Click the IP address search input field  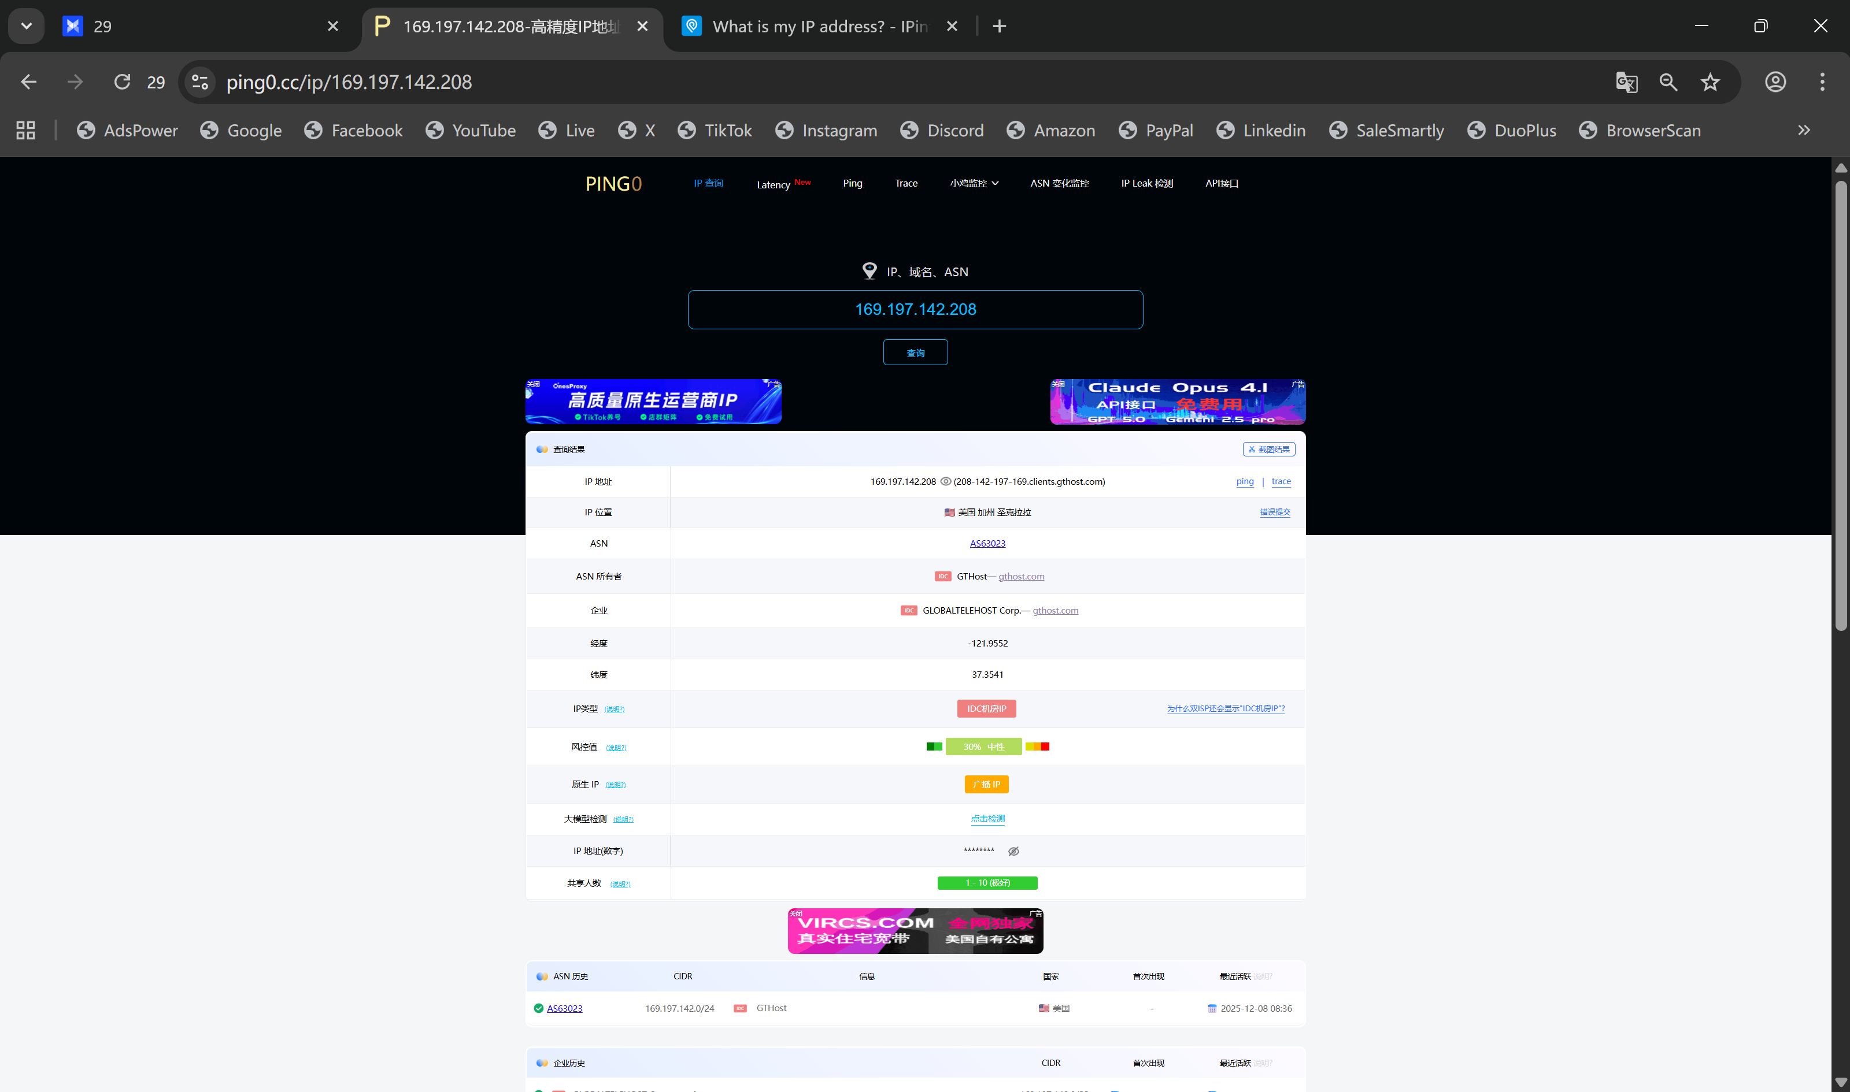point(915,310)
